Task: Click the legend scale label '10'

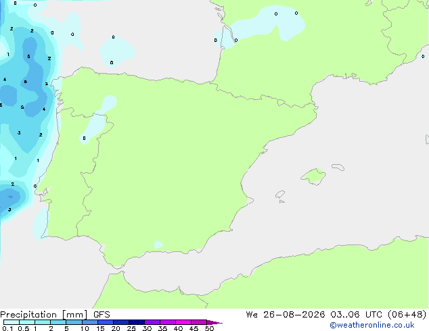Action: click(x=85, y=328)
